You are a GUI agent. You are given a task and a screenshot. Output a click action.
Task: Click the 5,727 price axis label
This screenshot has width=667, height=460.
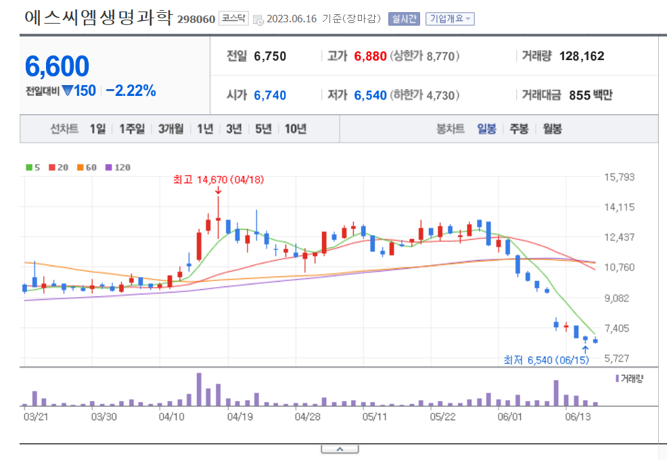tap(617, 359)
